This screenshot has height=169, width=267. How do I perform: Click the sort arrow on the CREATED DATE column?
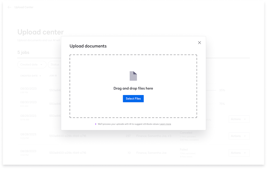[41, 76]
